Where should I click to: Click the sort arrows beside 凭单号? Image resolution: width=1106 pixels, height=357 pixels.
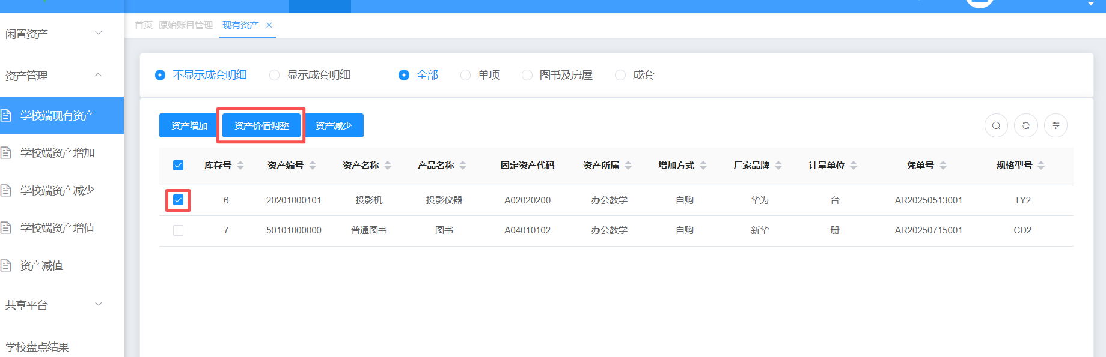click(943, 166)
